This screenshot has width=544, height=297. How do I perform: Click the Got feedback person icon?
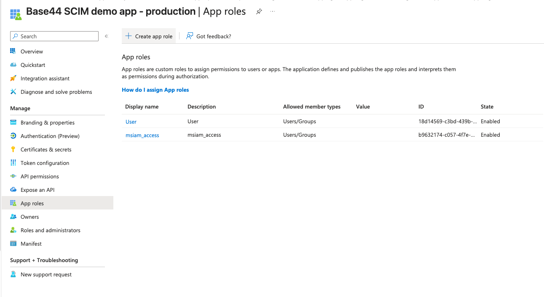point(190,36)
